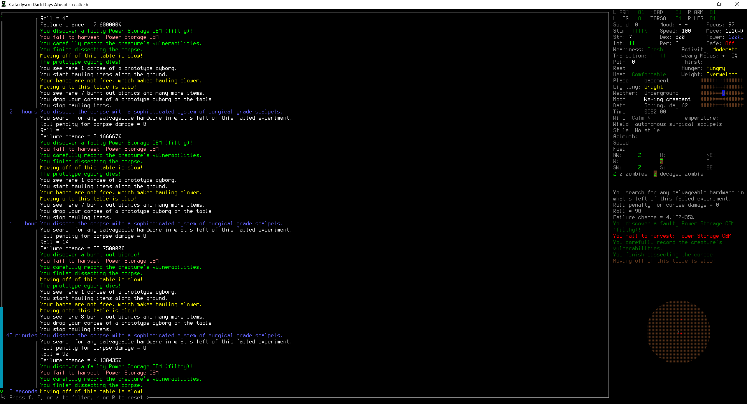The height and width of the screenshot is (404, 747).
Task: Toggle the Lighting: bright indicator
Action: click(x=654, y=87)
